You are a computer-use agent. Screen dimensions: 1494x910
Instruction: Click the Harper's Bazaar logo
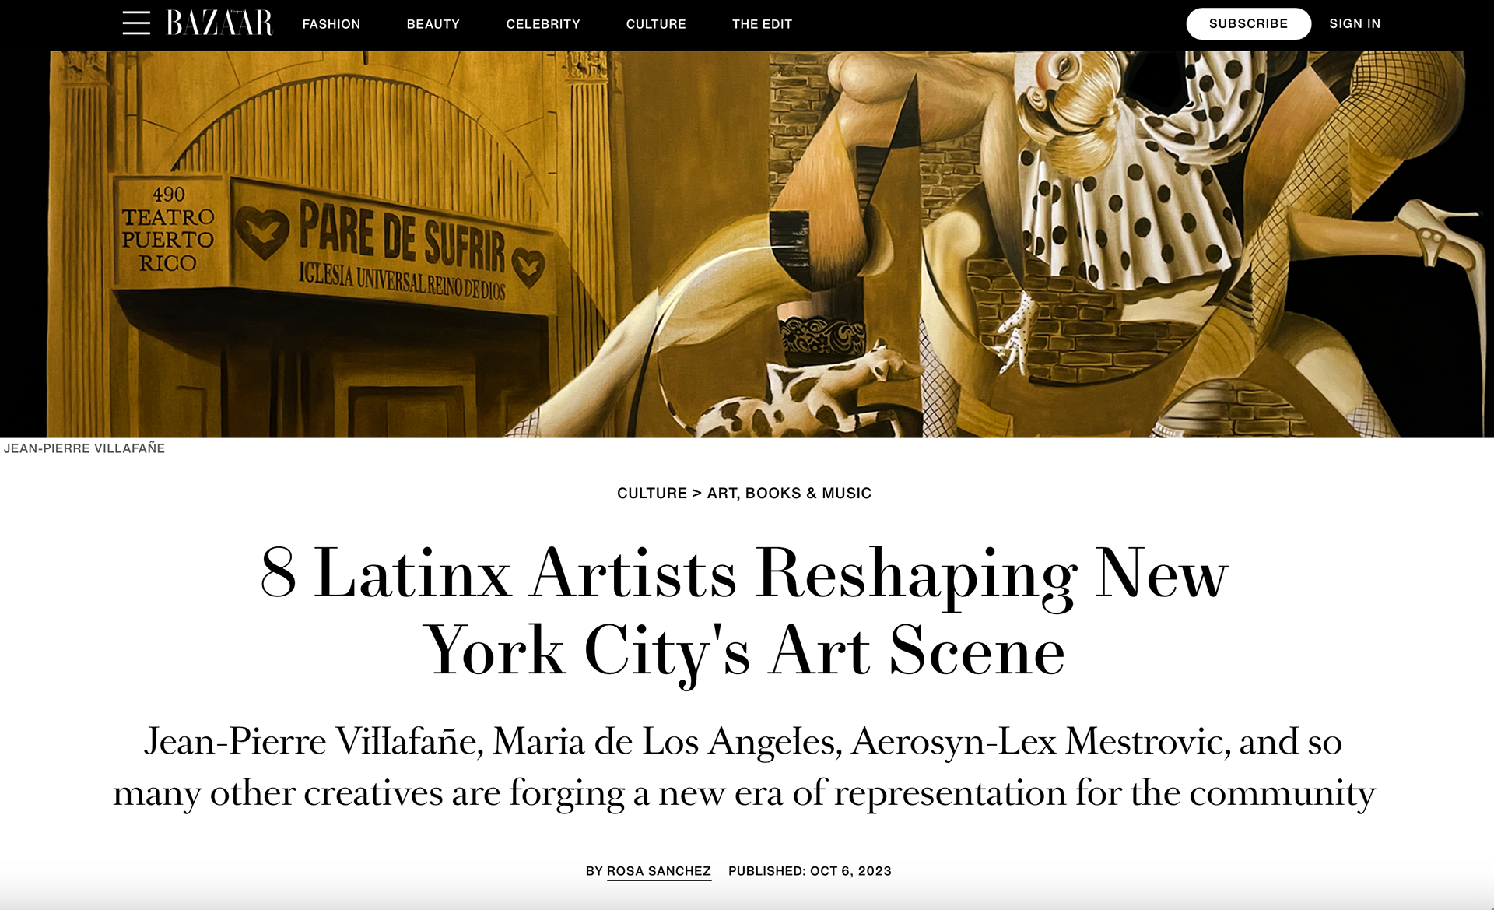(x=219, y=23)
